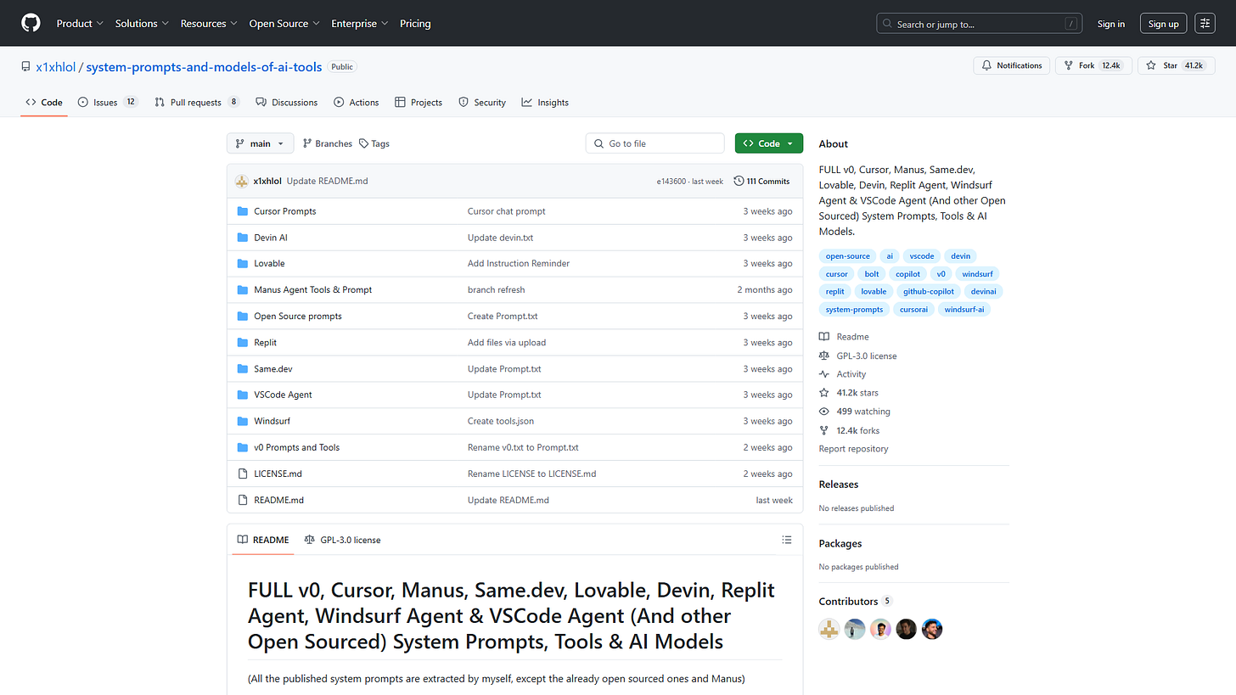This screenshot has height=695, width=1236.
Task: Click the Readme book icon in About
Action: point(824,337)
